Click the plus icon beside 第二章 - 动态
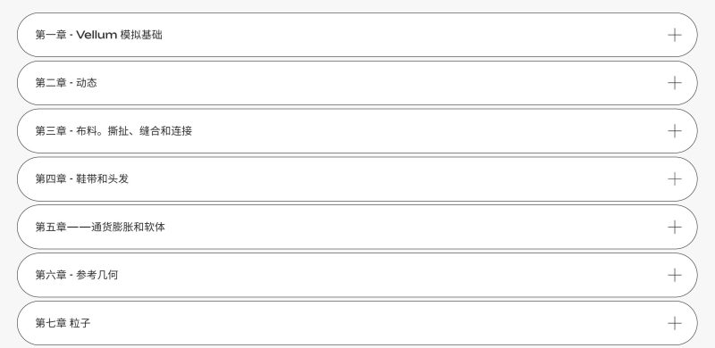Image resolution: width=715 pixels, height=348 pixels. coord(675,83)
